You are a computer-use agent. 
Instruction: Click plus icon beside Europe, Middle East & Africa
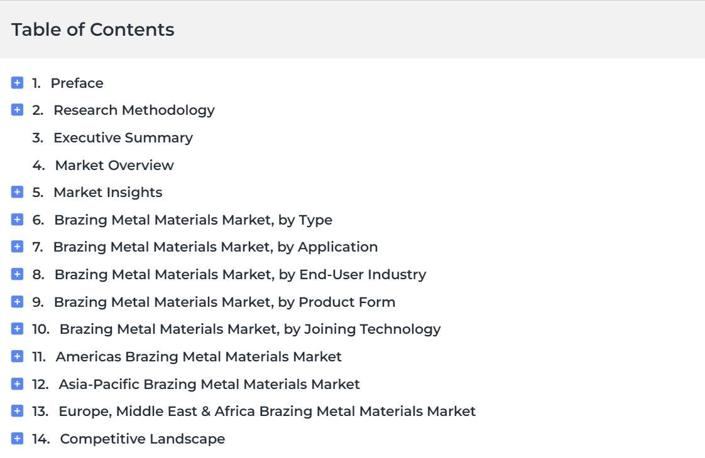[x=17, y=411]
